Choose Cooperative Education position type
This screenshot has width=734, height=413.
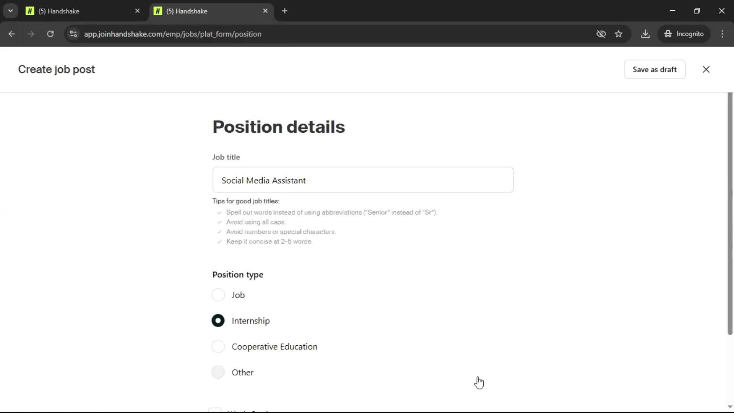pyautogui.click(x=218, y=346)
